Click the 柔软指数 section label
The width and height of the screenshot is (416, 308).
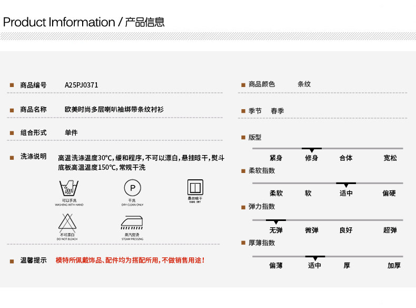[x=262, y=170]
